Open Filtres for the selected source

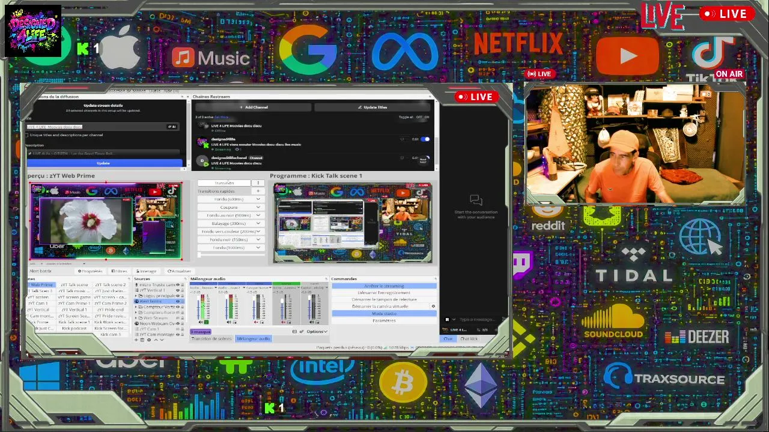pyautogui.click(x=120, y=271)
